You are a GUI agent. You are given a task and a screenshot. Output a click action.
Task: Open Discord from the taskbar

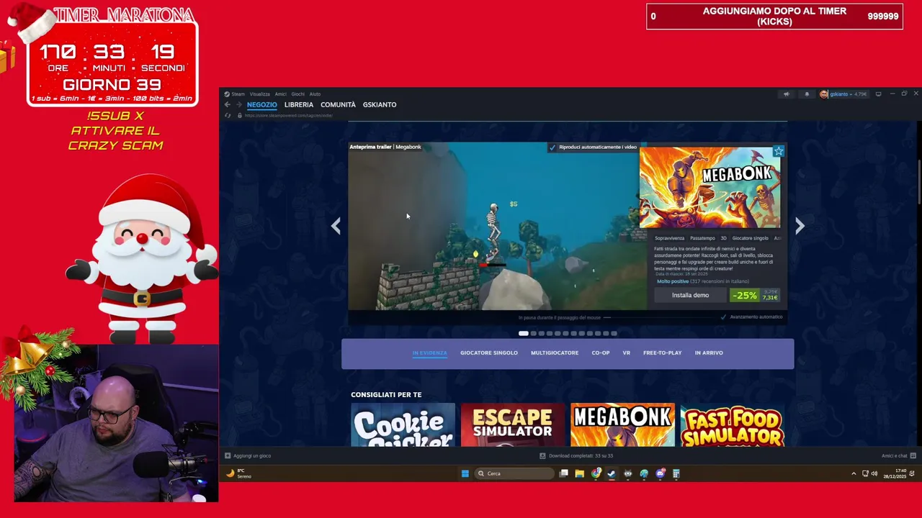[661, 473]
